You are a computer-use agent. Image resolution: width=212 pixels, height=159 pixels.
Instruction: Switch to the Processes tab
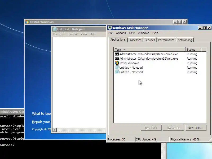tap(135, 40)
